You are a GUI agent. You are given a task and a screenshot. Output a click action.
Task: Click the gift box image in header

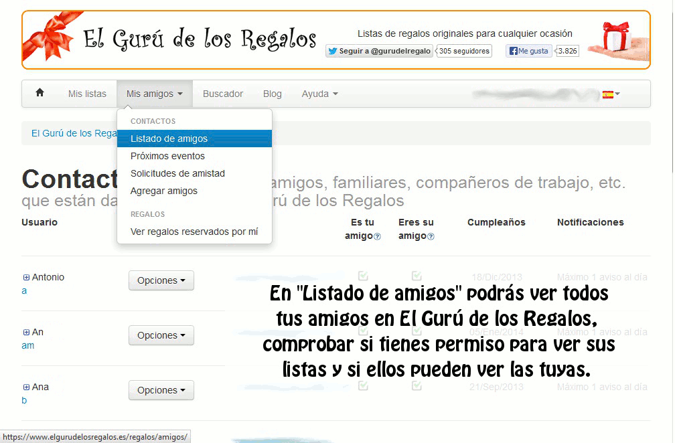coord(617,40)
